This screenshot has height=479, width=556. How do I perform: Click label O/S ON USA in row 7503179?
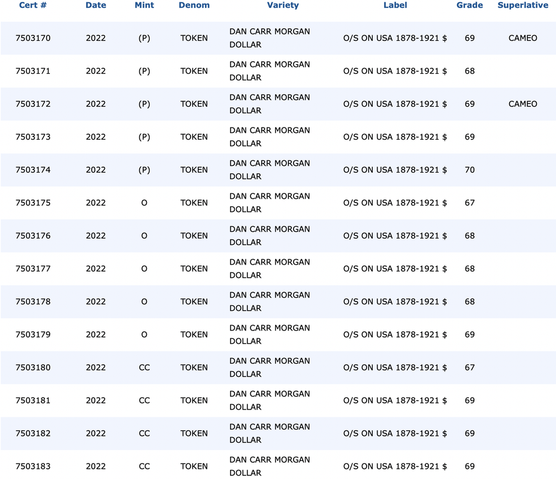coord(395,335)
